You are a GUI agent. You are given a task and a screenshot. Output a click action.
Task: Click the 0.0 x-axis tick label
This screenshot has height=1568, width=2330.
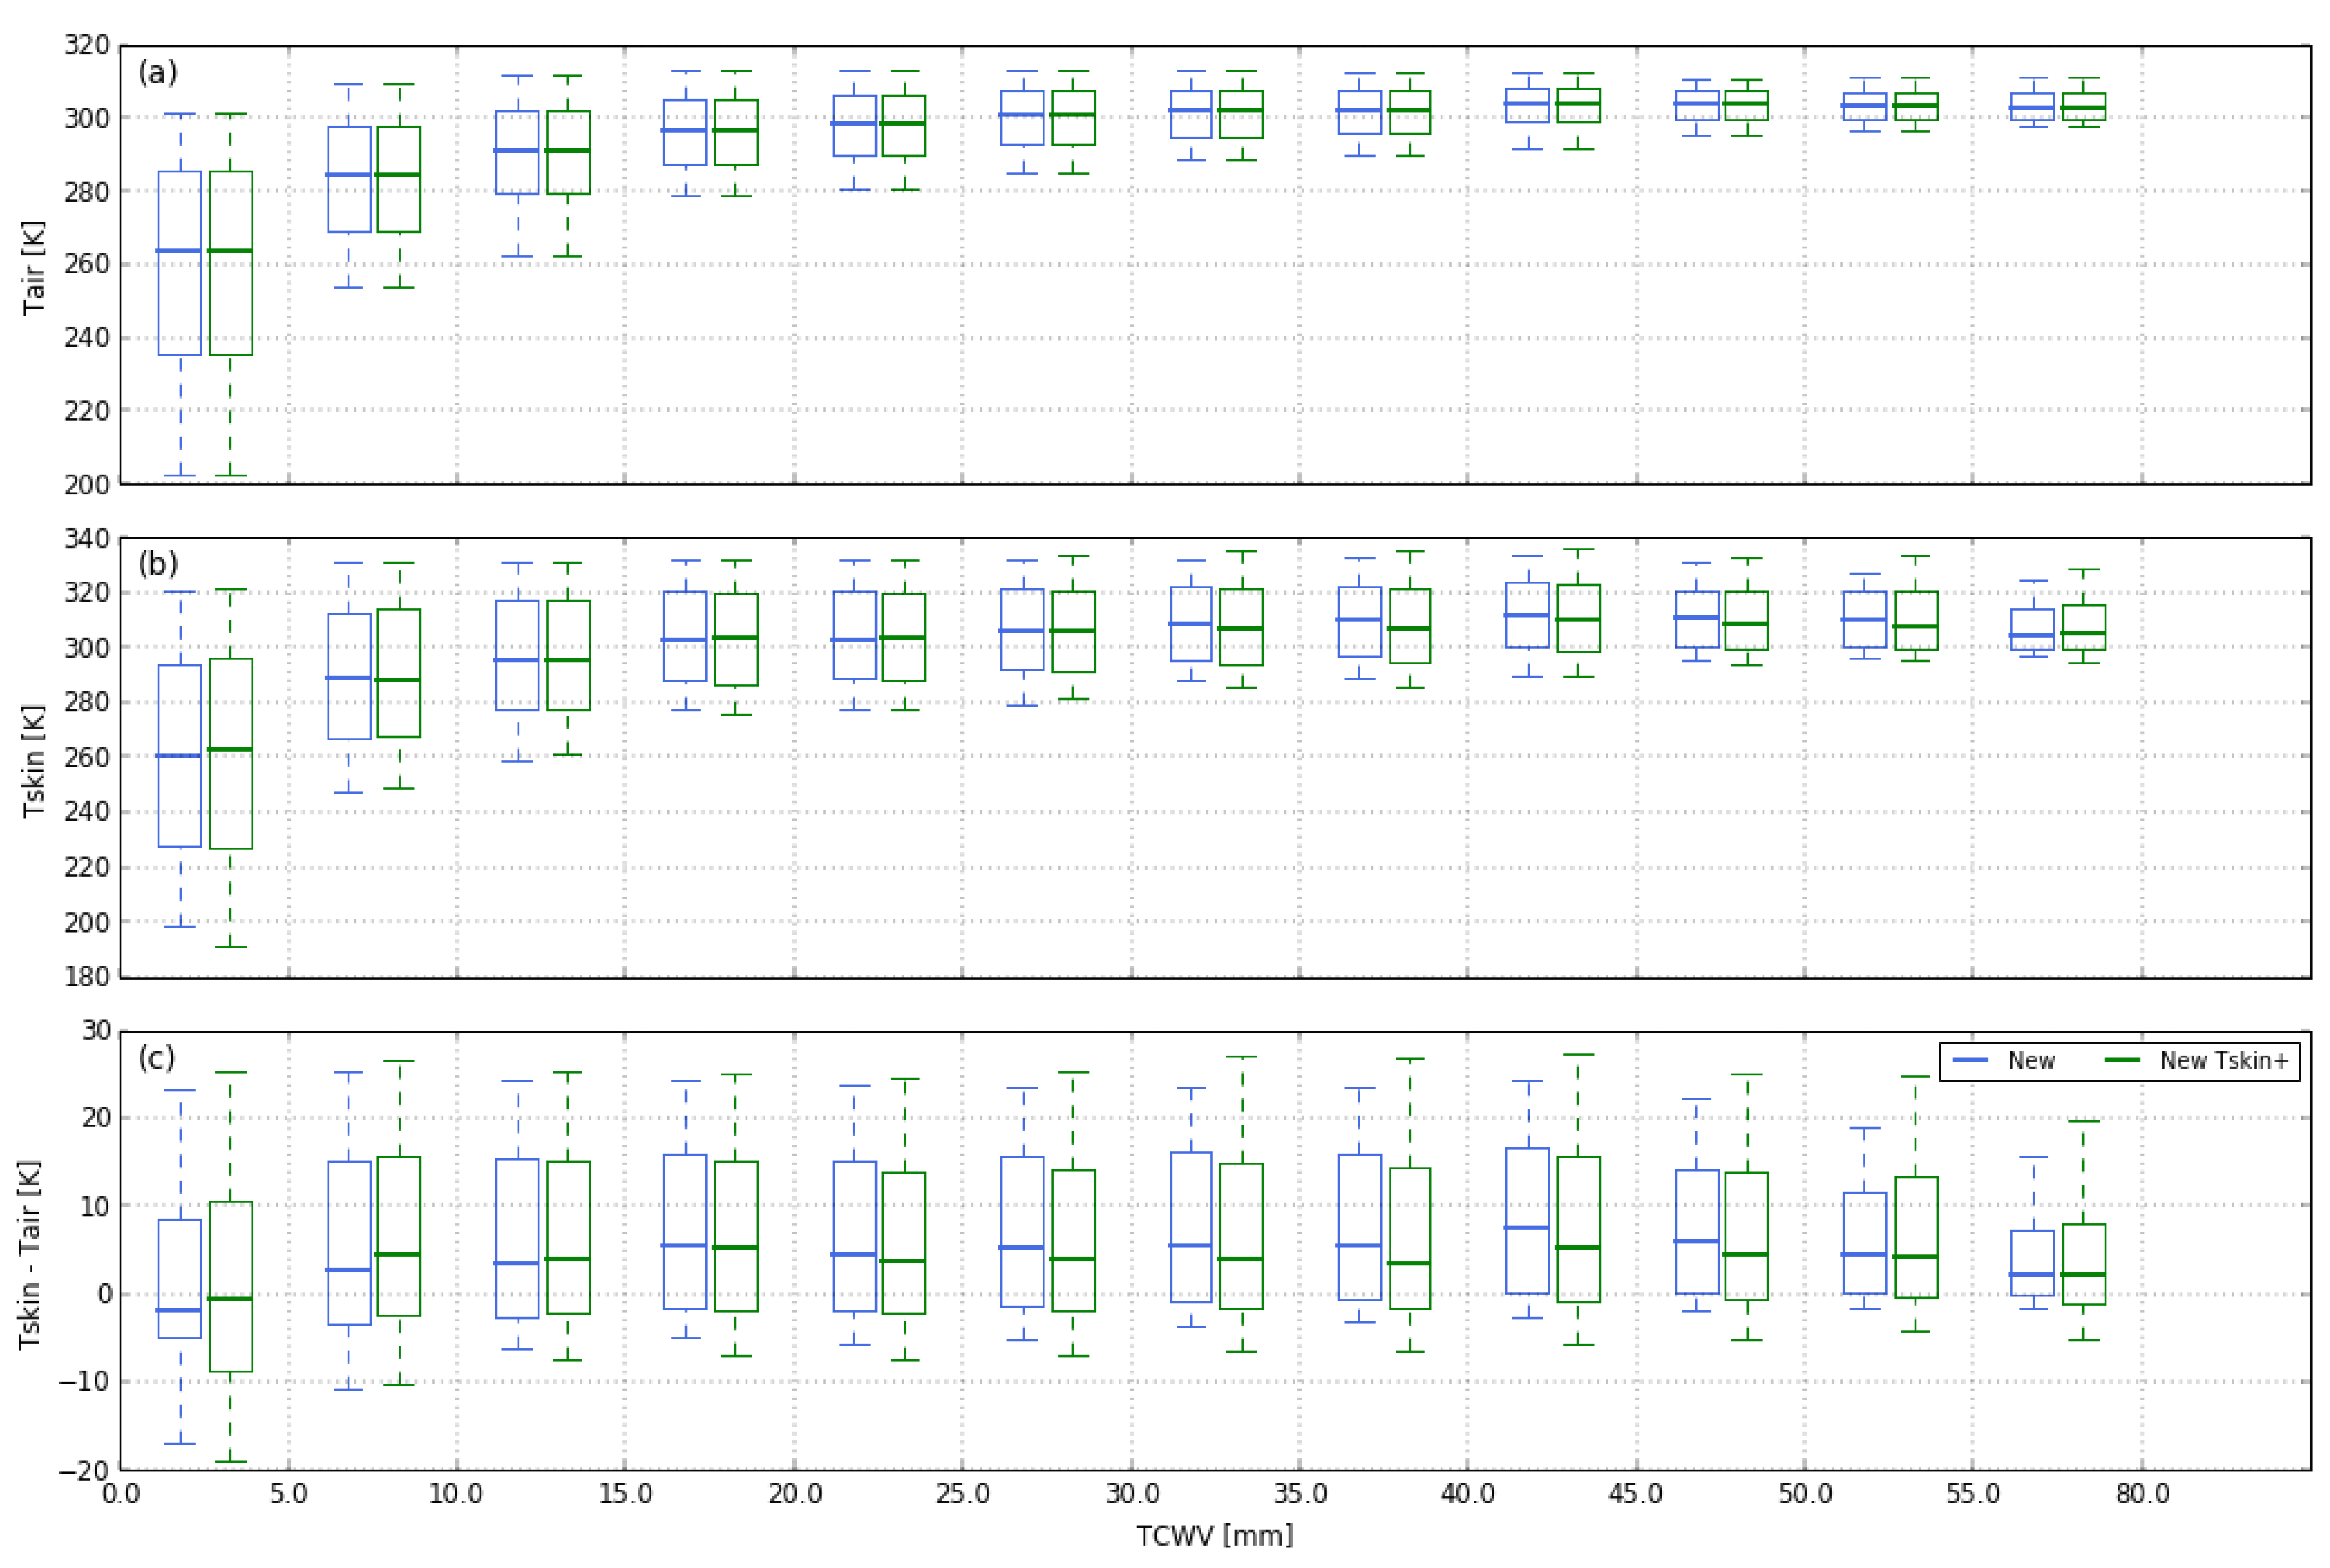(121, 1494)
